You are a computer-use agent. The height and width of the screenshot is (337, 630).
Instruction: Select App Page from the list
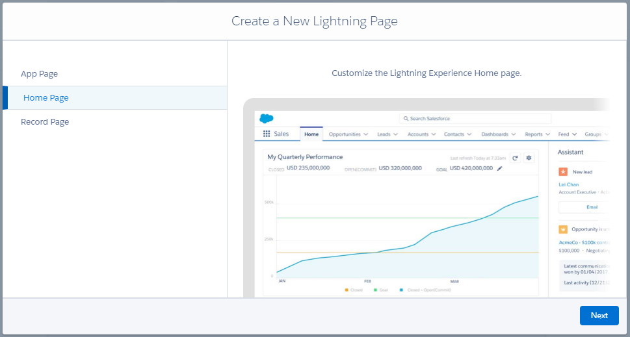(x=40, y=74)
